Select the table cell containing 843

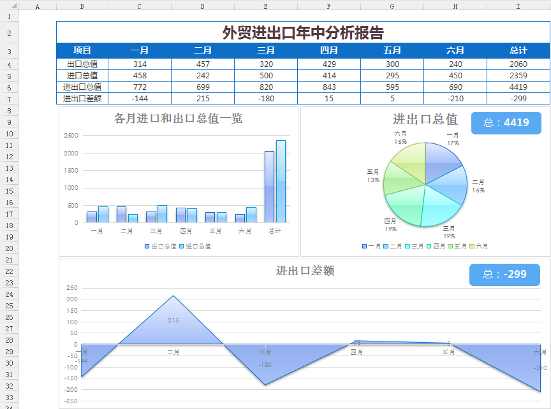[329, 87]
